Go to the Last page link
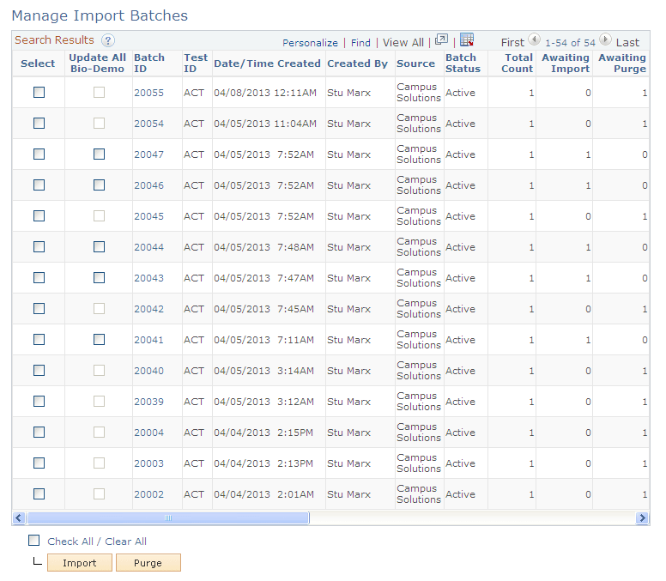The height and width of the screenshot is (581, 666). coord(627,43)
